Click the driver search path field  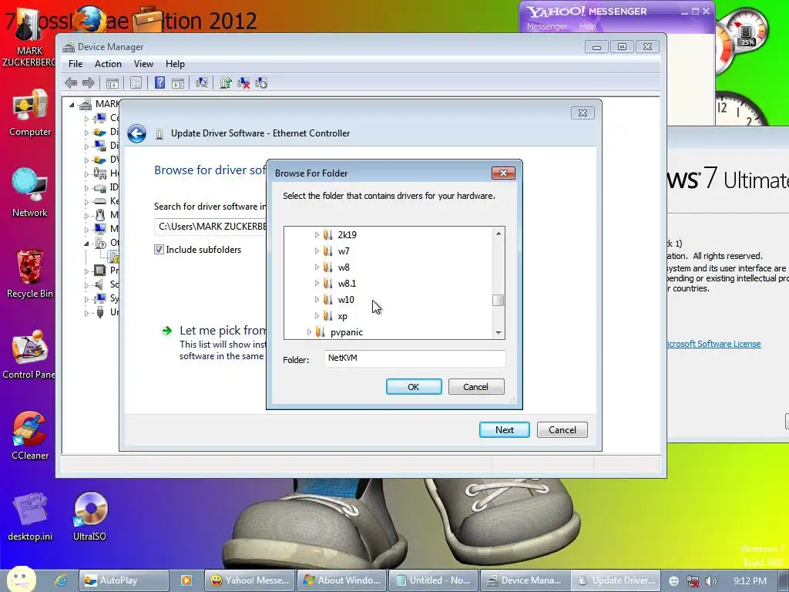click(210, 227)
